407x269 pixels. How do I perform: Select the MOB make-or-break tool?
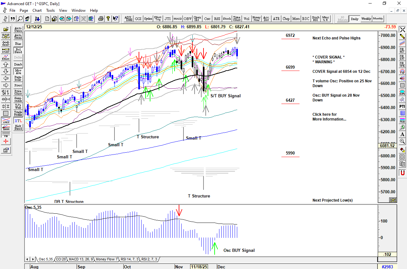click(x=402, y=120)
